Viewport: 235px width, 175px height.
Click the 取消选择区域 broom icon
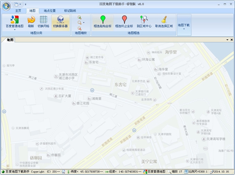[x=164, y=22]
